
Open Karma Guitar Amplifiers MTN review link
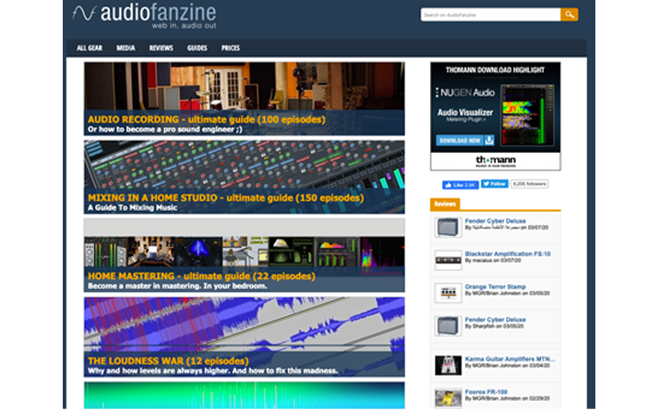(510, 359)
